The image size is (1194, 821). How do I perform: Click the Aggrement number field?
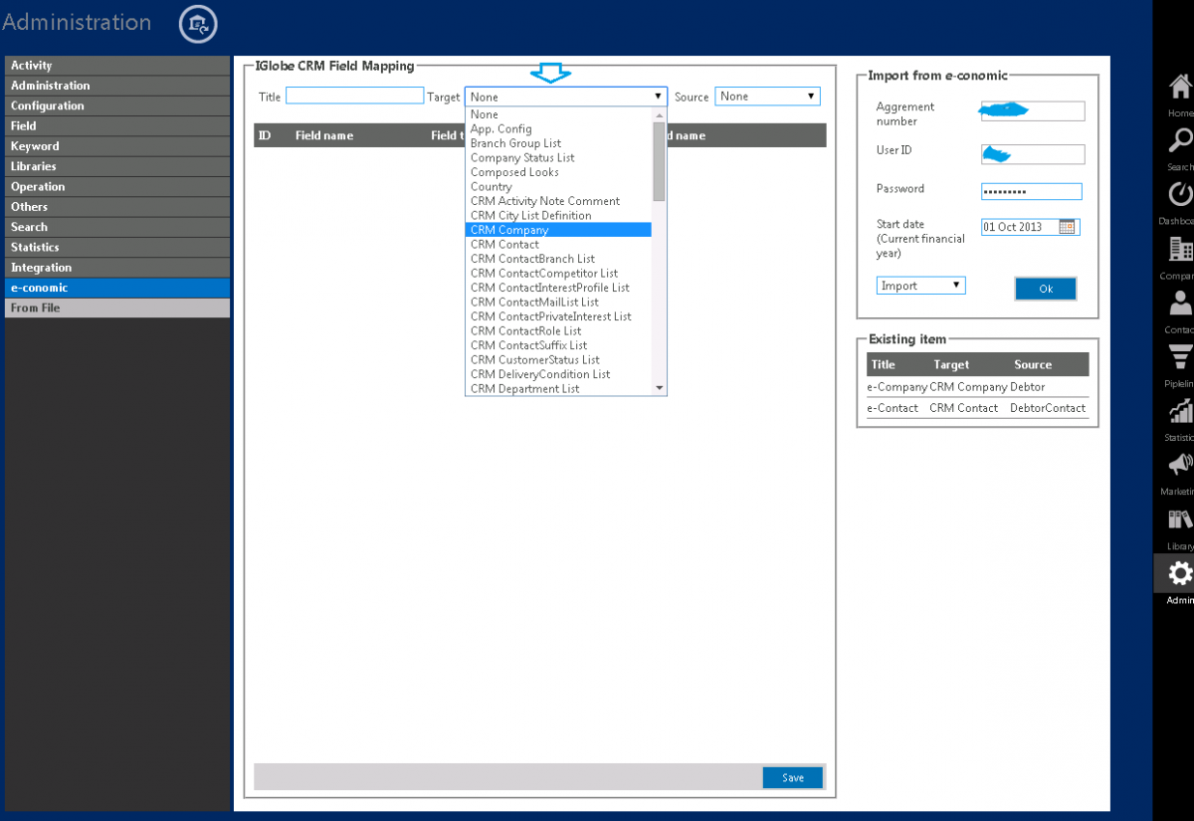coord(1032,110)
